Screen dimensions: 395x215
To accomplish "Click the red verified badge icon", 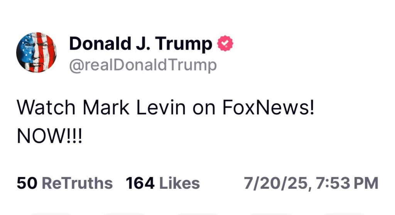I will click(x=226, y=44).
